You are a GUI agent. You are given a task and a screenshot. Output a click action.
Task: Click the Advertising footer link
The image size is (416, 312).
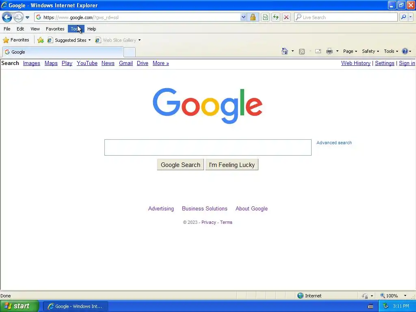(x=161, y=209)
